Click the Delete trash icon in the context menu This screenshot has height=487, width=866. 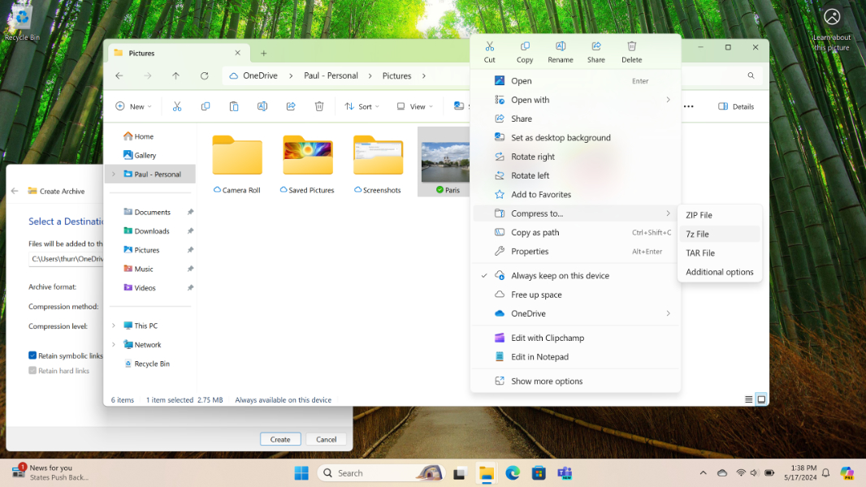631,50
